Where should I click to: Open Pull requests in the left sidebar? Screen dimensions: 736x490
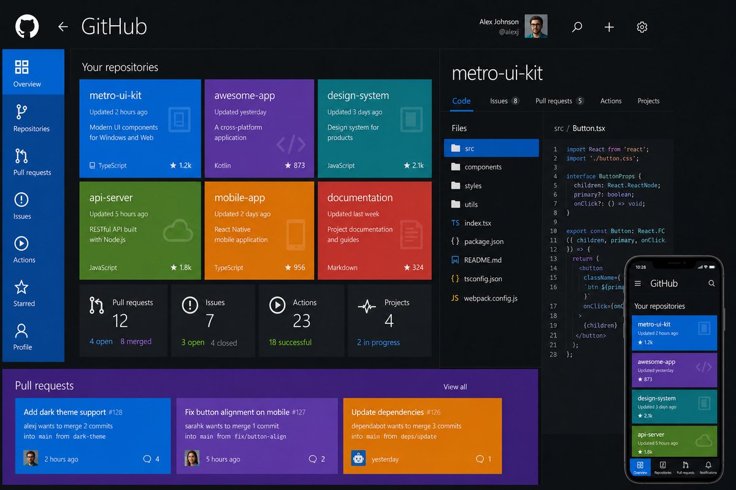coord(33,162)
